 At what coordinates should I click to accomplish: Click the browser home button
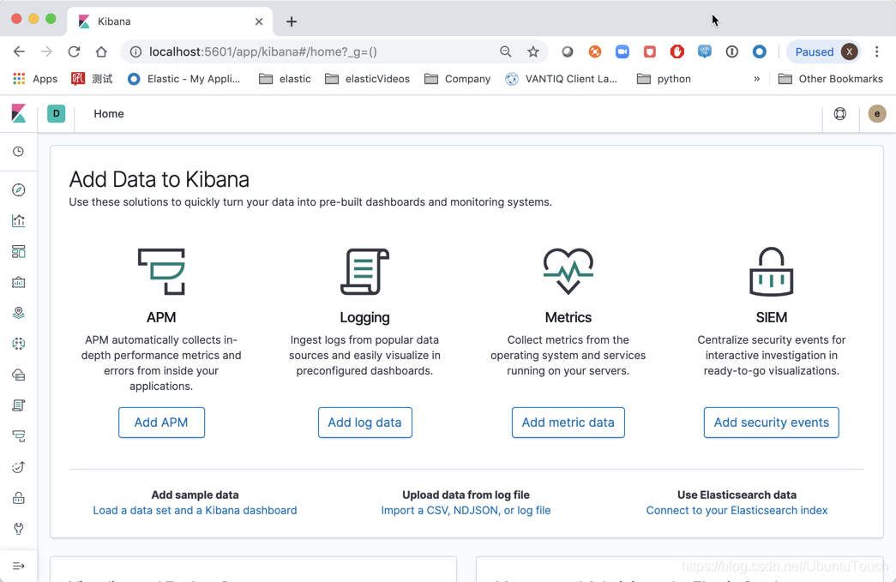pos(101,52)
